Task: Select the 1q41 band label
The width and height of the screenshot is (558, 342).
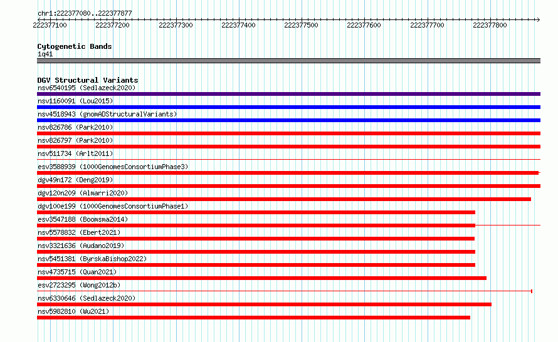Action: tap(45, 54)
